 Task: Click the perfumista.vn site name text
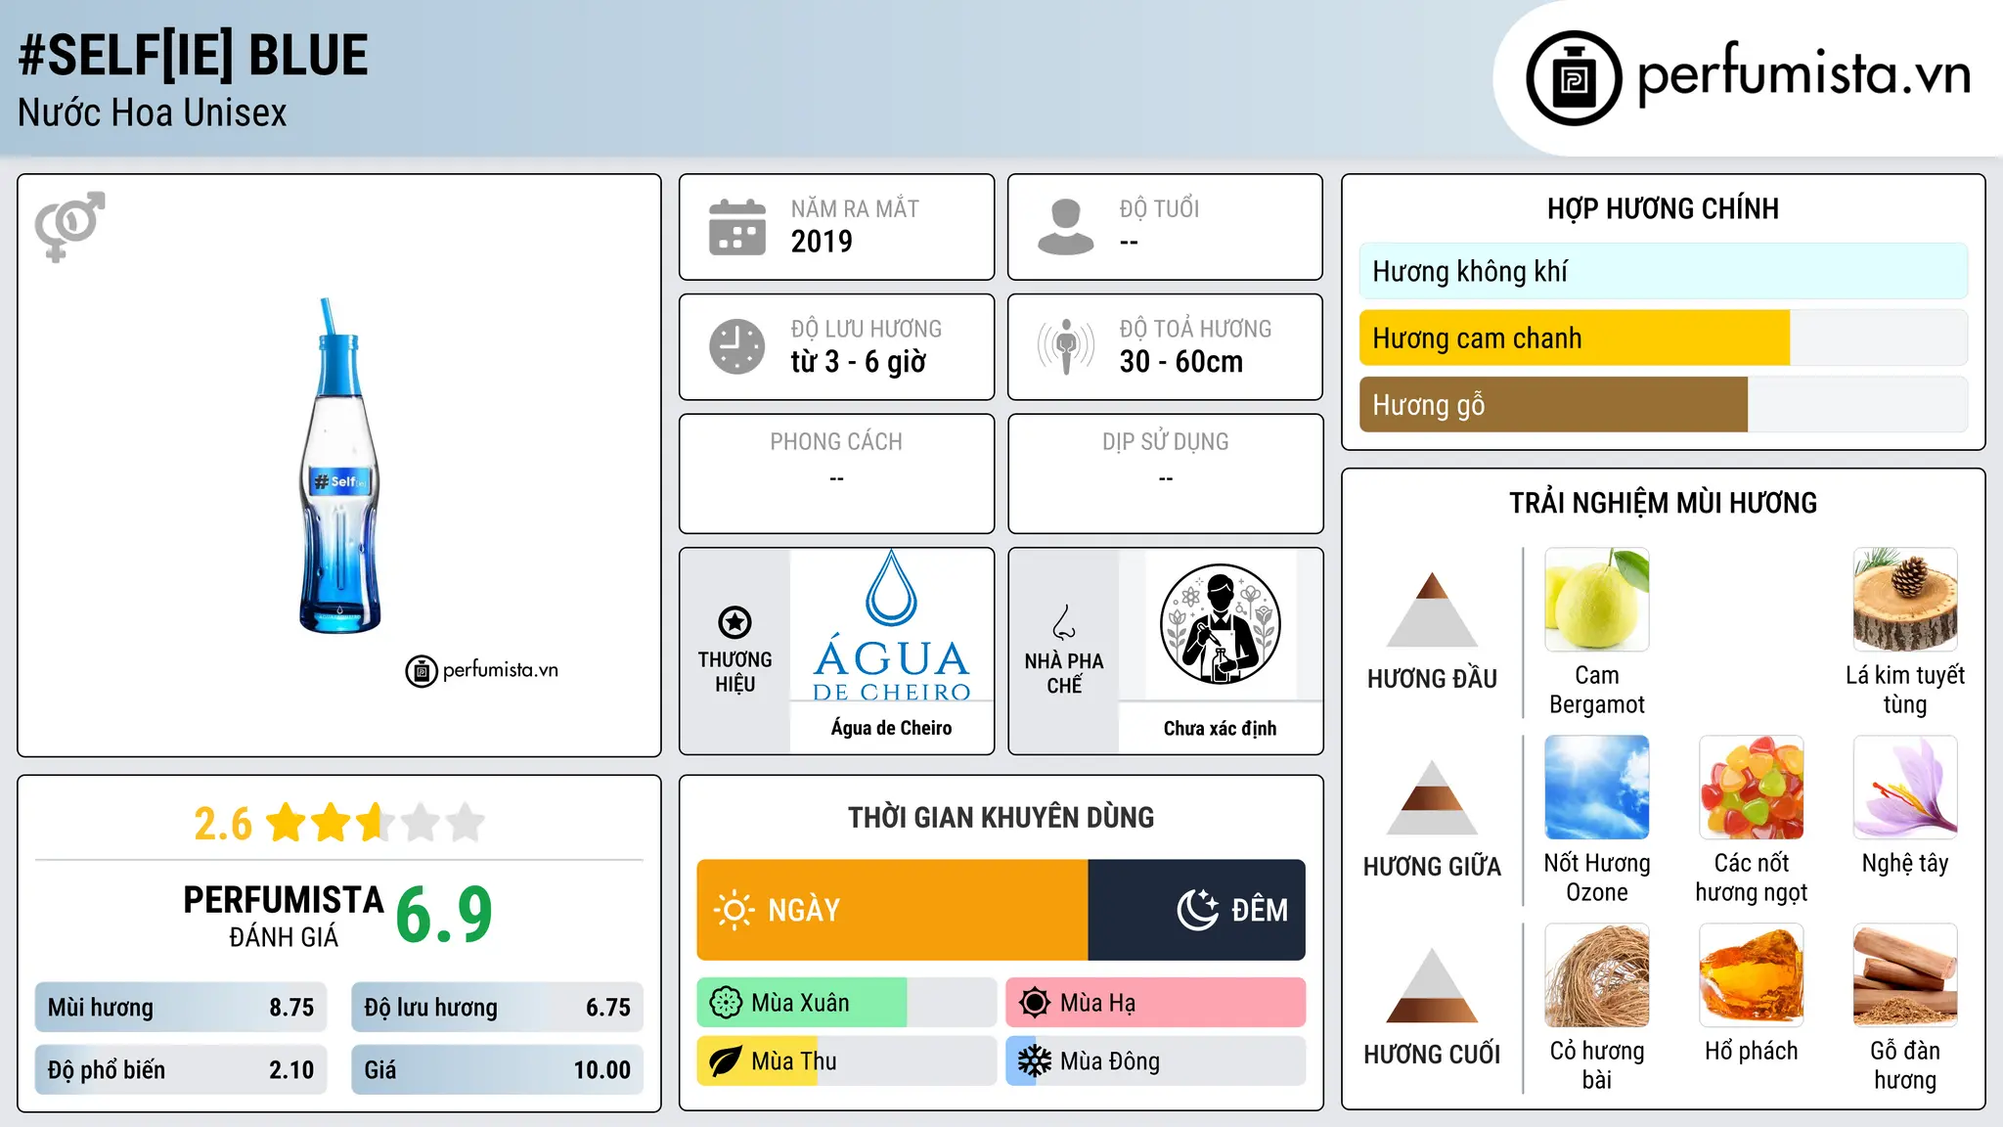1803,75
